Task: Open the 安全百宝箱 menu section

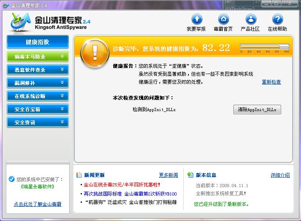Action: pos(38,109)
